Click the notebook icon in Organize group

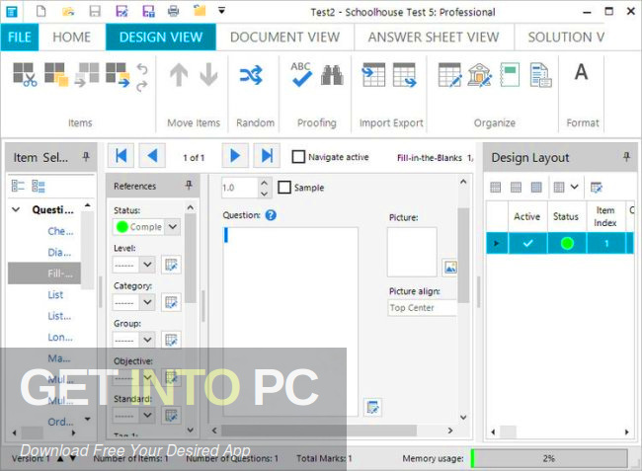pyautogui.click(x=510, y=74)
